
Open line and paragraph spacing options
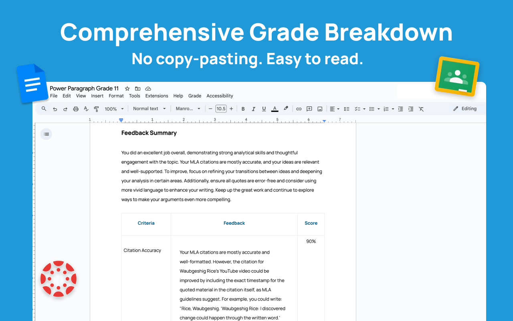point(347,109)
